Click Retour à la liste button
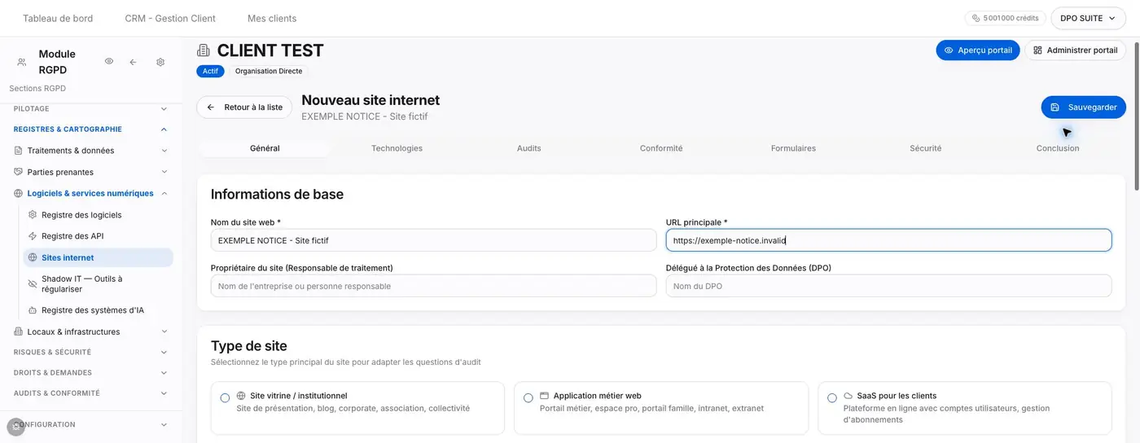This screenshot has height=443, width=1140. click(244, 107)
